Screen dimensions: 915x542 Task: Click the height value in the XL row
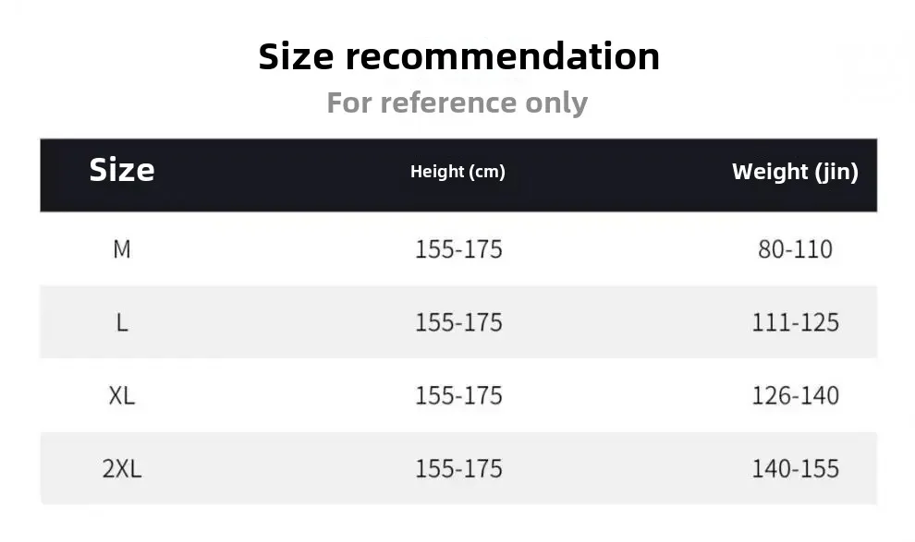(458, 395)
